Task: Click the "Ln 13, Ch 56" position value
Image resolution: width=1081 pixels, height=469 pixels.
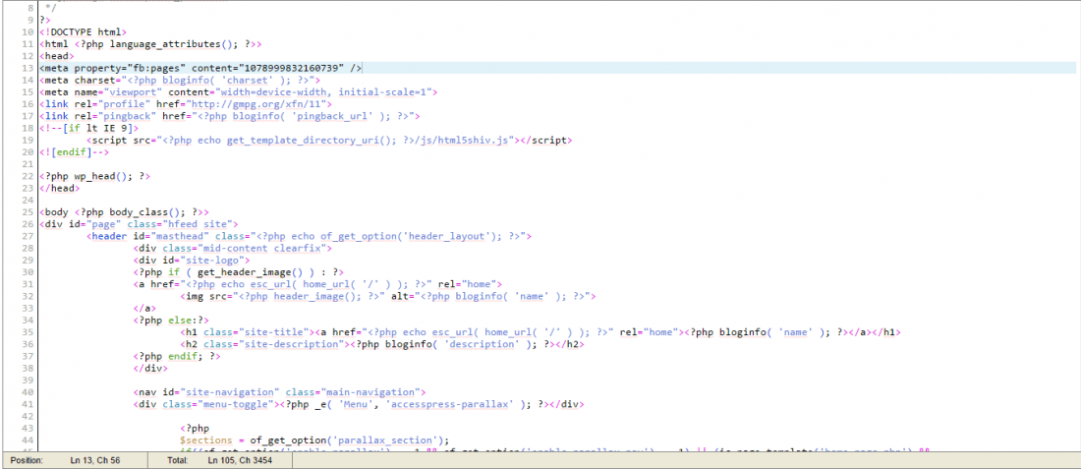Action: (93, 459)
